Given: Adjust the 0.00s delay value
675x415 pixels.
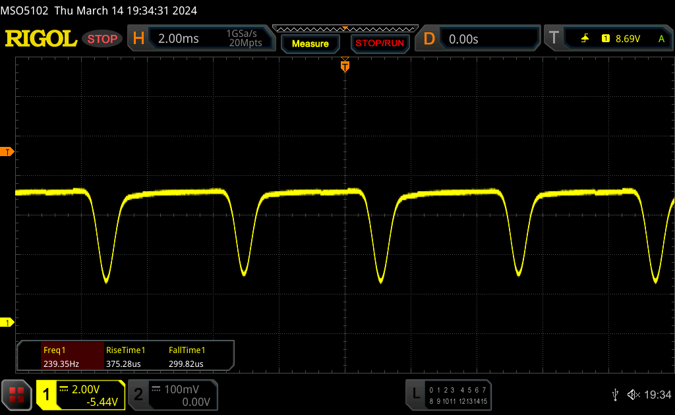Looking at the screenshot, I should [463, 39].
